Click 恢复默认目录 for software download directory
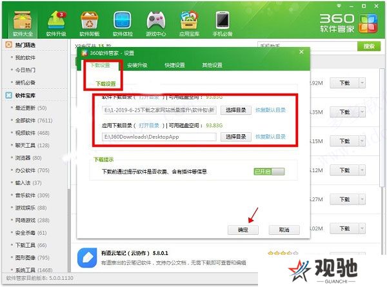This screenshot has height=287, width=387. click(270, 110)
